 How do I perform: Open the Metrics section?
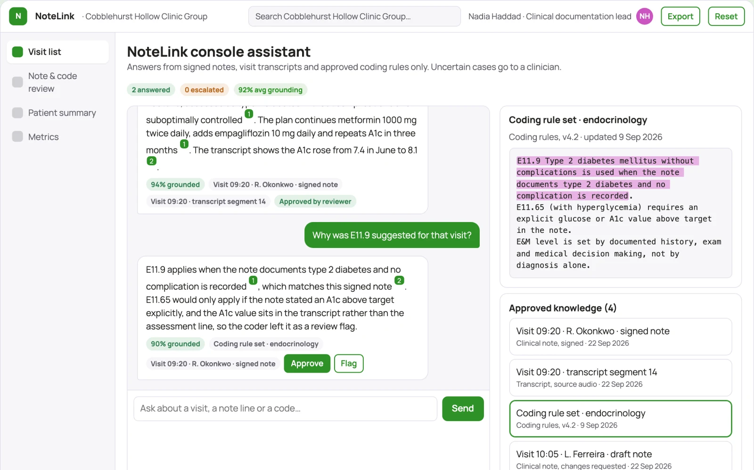(x=57, y=137)
